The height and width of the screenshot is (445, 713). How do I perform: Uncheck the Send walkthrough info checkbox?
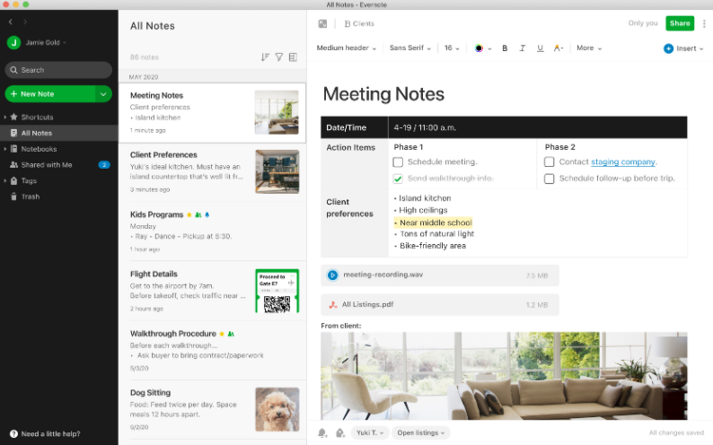pos(398,179)
